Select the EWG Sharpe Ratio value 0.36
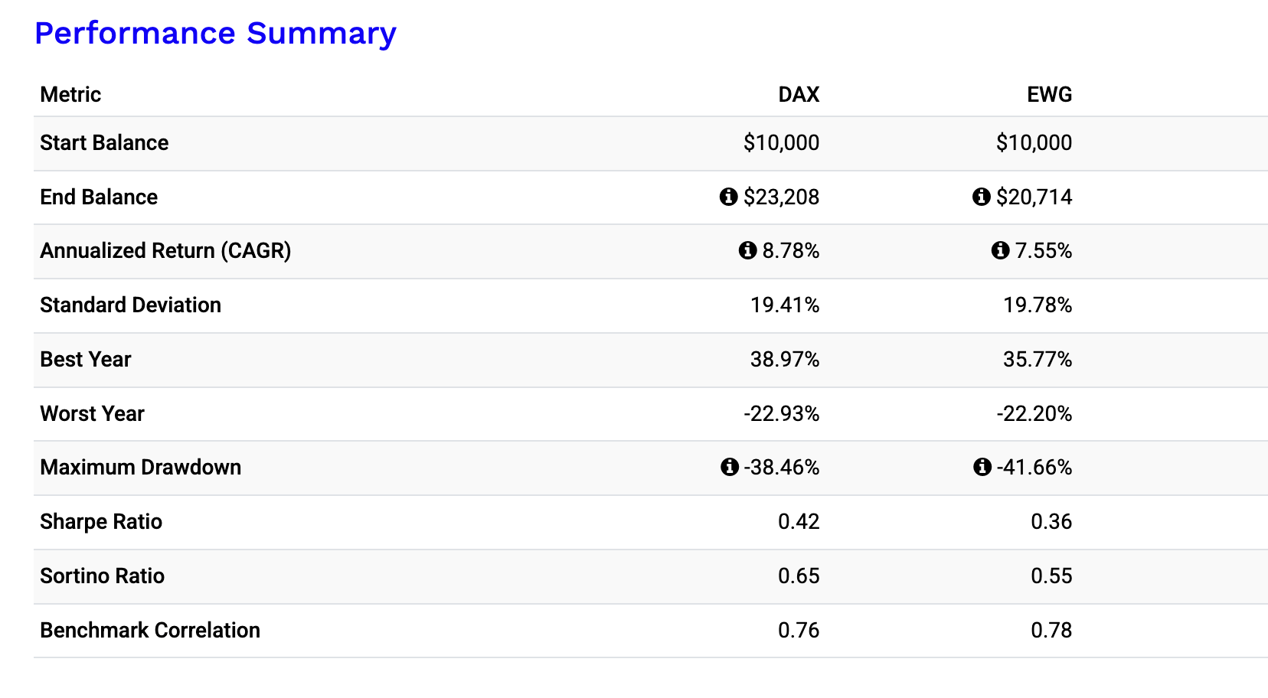This screenshot has width=1268, height=698. 1051,521
